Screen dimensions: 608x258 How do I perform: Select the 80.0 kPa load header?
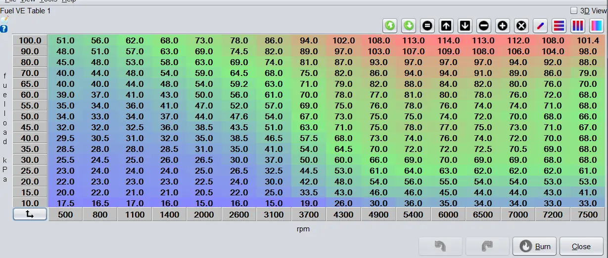tap(30, 62)
